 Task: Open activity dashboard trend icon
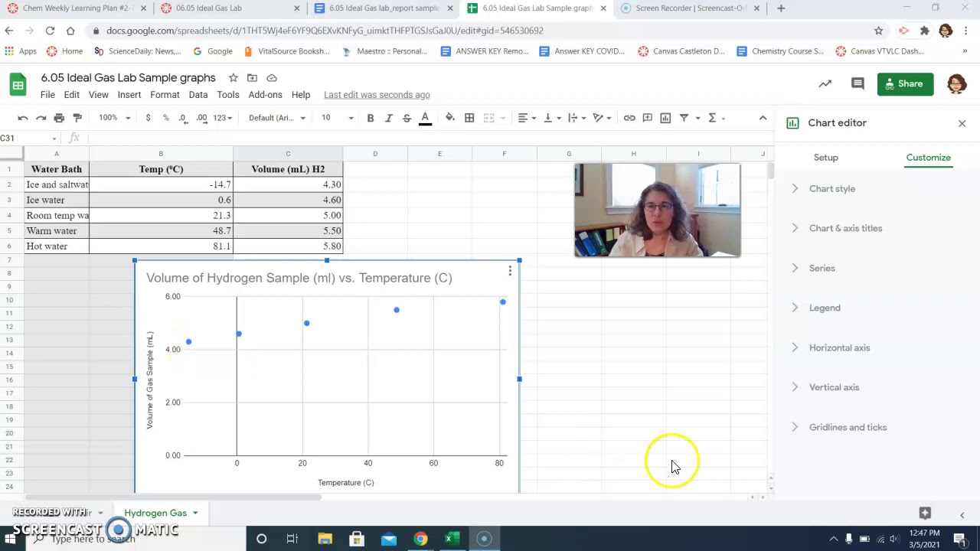point(825,84)
